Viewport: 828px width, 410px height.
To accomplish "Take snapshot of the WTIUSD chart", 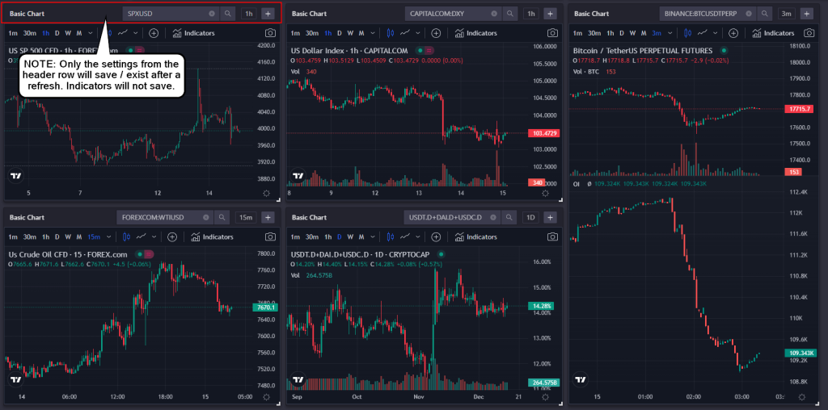I will pyautogui.click(x=270, y=236).
